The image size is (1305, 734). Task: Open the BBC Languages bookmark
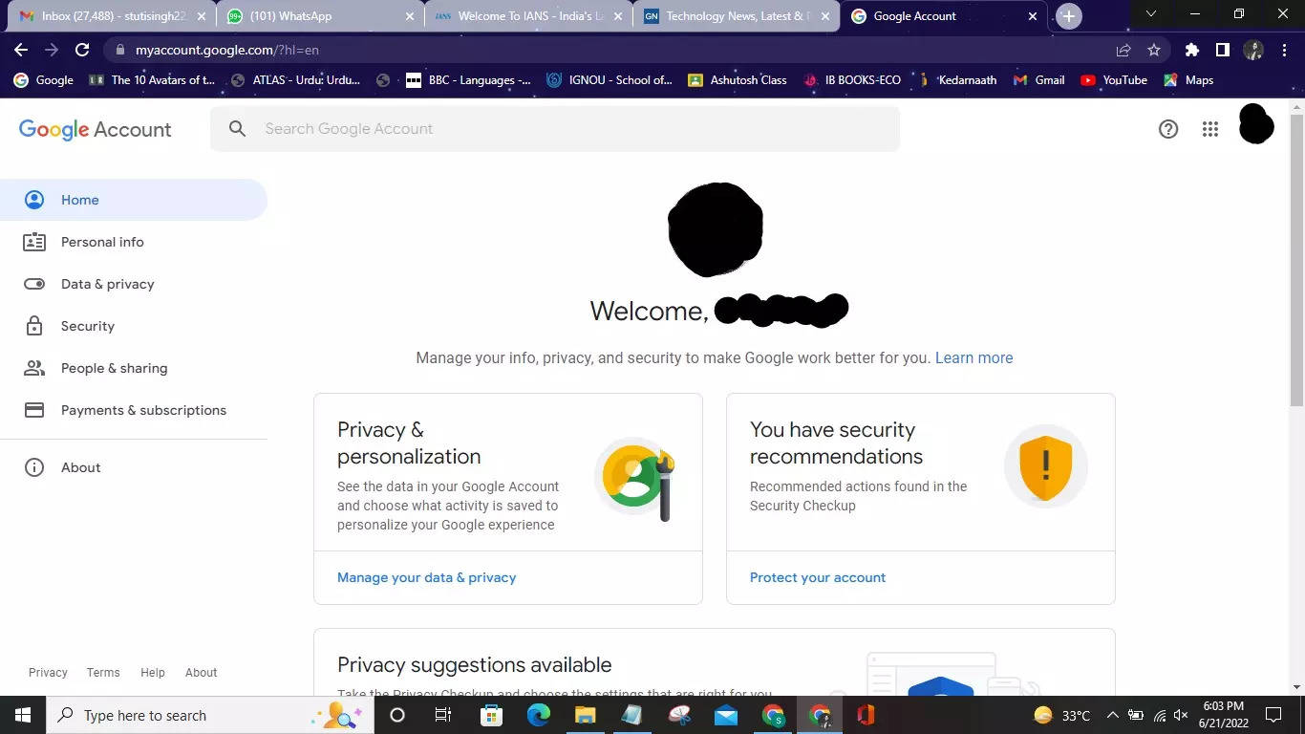click(x=468, y=80)
